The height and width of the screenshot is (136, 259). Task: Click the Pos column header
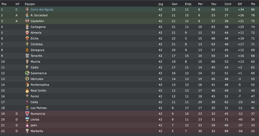click(x=4, y=4)
